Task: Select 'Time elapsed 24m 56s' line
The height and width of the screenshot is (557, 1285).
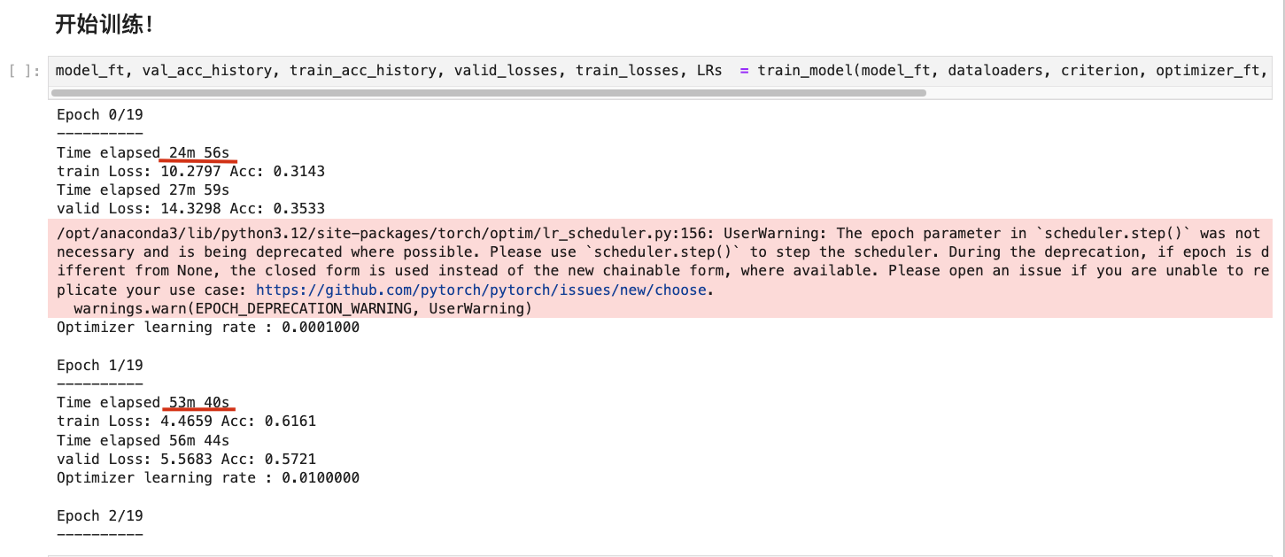Action: [x=143, y=153]
